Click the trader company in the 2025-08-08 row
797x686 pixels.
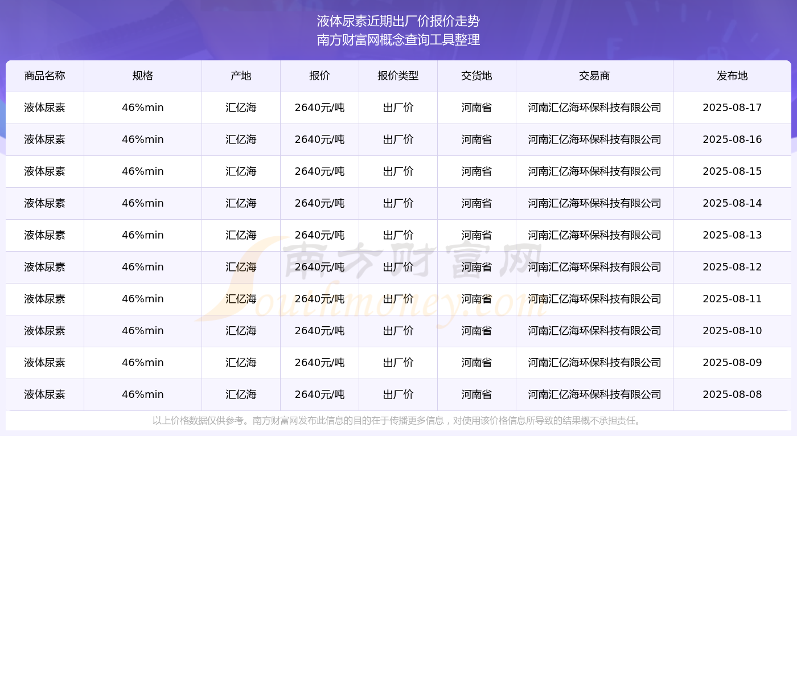594,395
